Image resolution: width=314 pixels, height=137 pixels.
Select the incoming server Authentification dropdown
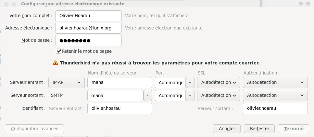click(x=275, y=83)
